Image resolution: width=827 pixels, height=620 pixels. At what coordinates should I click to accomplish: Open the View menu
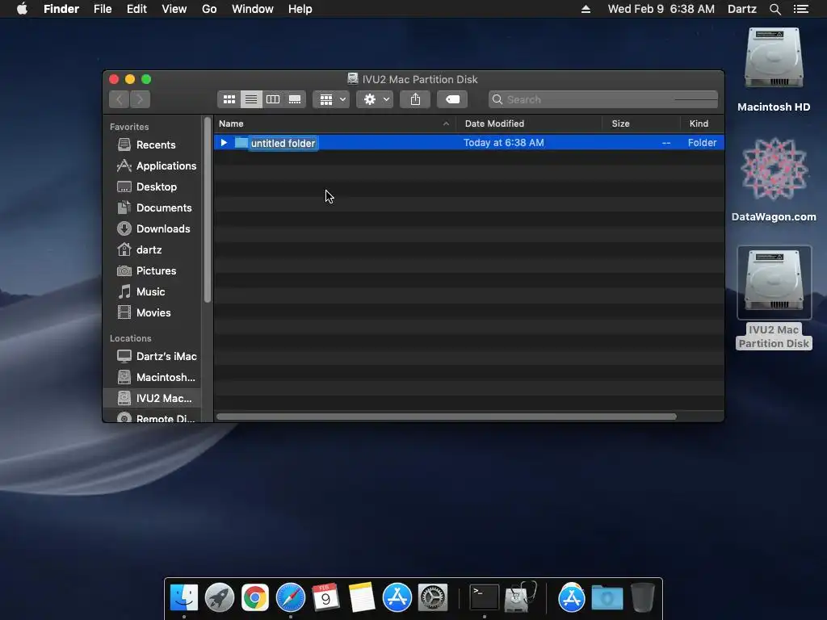[x=174, y=9]
